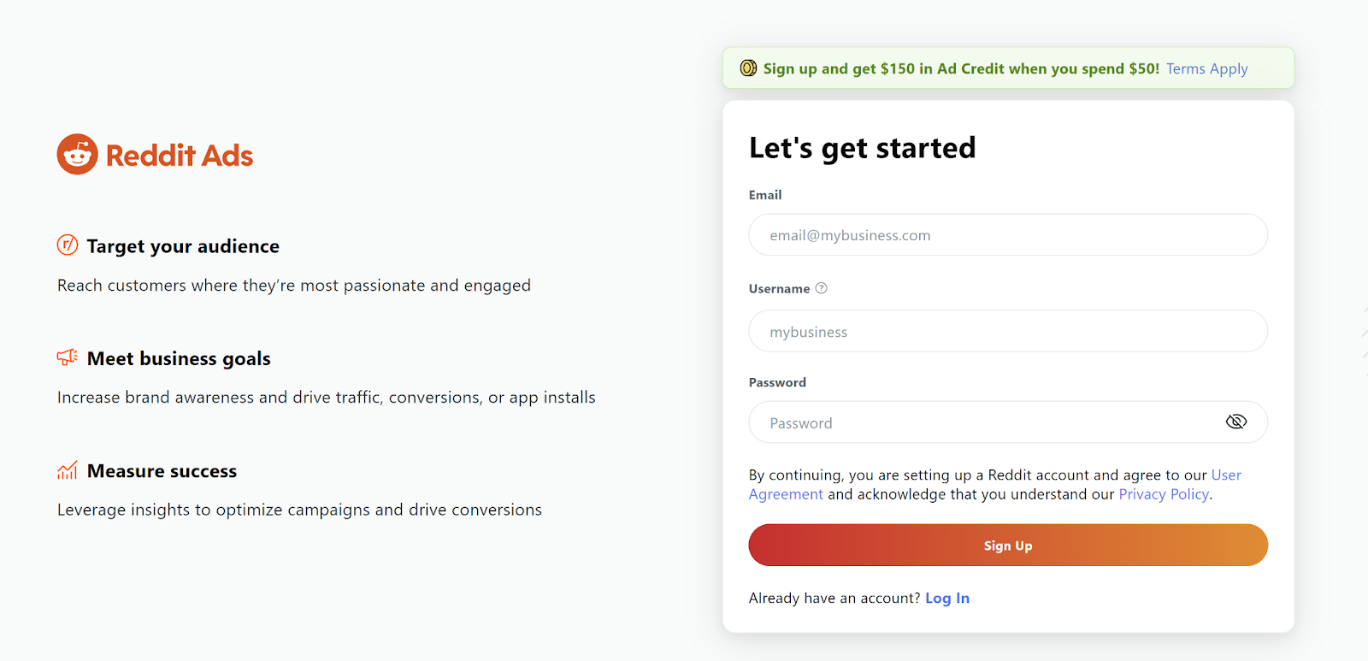Click the ad credit promo banner text
Image resolution: width=1368 pixels, height=661 pixels.
961,68
